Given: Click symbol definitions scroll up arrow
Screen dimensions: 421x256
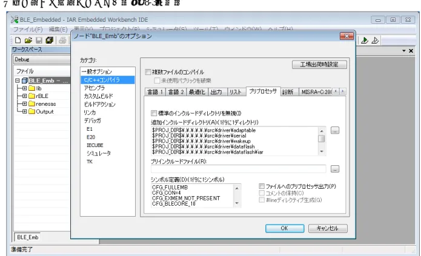Looking at the screenshot, I should tap(237, 188).
